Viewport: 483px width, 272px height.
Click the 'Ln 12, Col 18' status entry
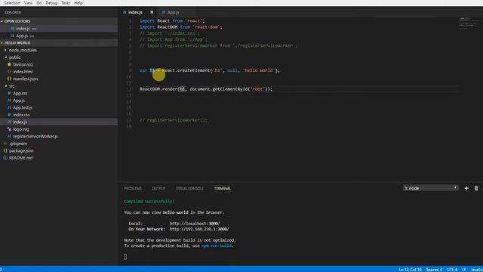coord(410,270)
